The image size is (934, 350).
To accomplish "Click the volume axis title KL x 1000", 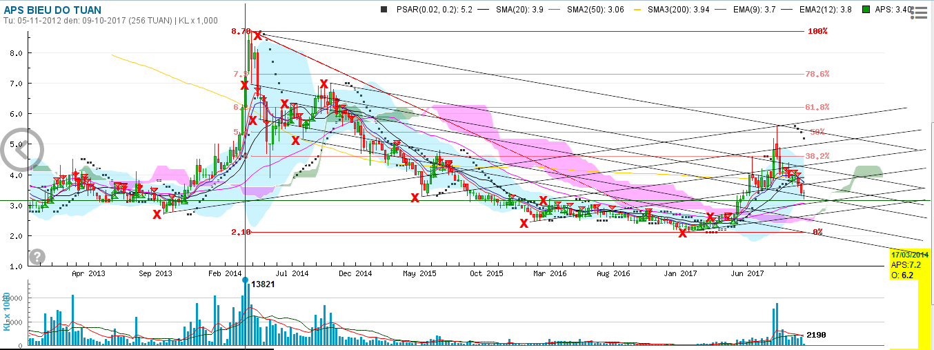I will (x=7, y=311).
